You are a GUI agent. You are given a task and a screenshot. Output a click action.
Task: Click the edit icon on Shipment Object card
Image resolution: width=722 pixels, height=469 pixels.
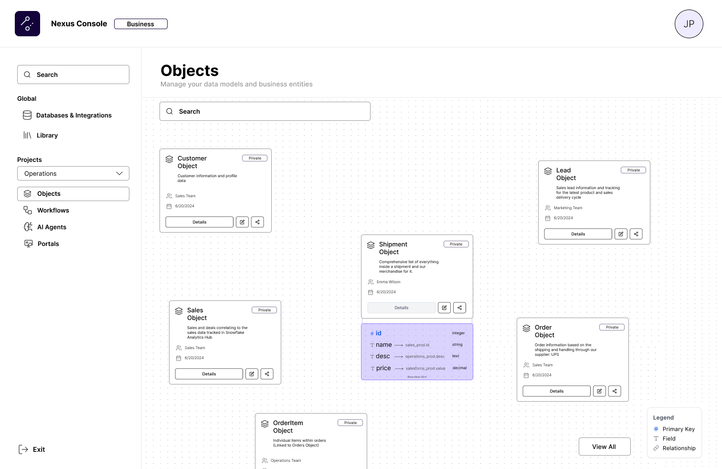(x=444, y=308)
